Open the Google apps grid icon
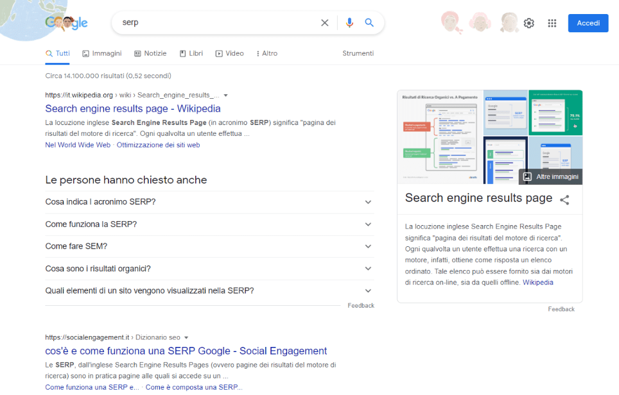 552,23
